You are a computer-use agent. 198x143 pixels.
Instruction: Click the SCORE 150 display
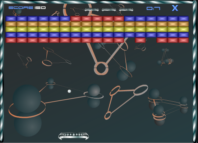(x=27, y=8)
